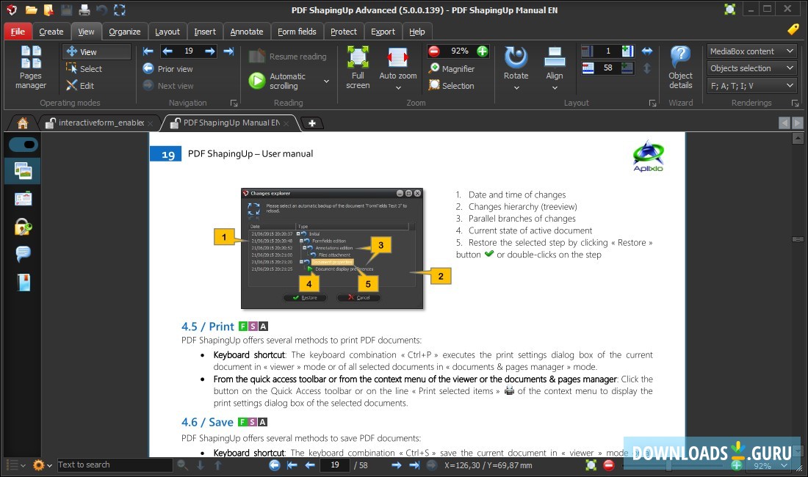
Task: Switch to the Annotate ribbon tab
Action: pos(247,31)
